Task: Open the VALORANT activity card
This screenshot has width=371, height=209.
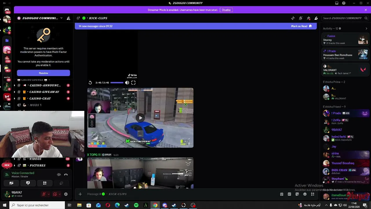Action: click(x=345, y=70)
